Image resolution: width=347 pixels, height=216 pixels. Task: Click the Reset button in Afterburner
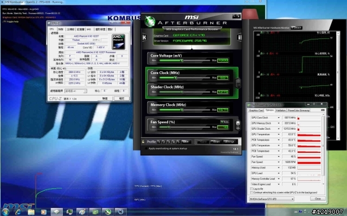click(216, 141)
